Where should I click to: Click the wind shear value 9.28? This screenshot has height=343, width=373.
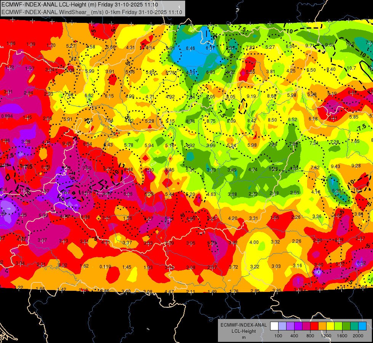(356, 166)
